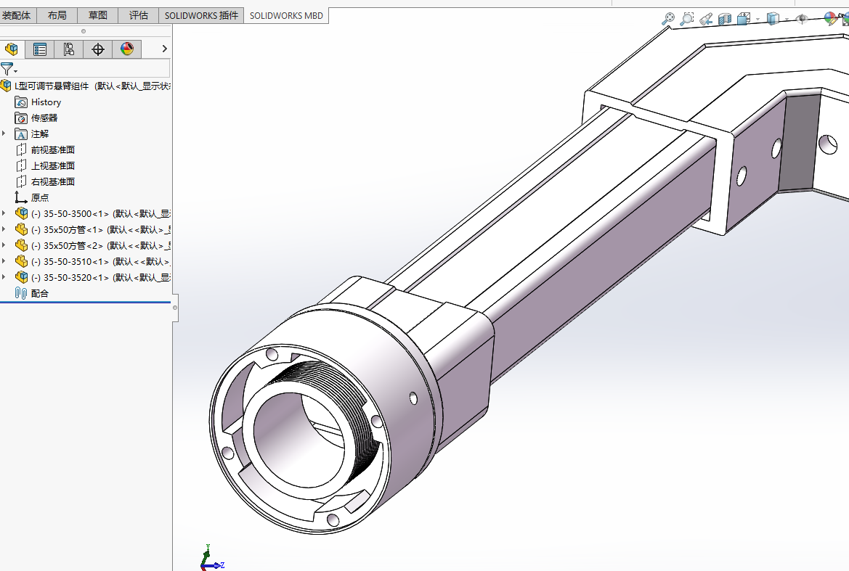Click the View Orientation cube icon
Viewport: 849px width, 571px height.
(x=744, y=19)
